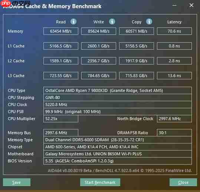This screenshot has height=192, width=200.
Task: Click the BIOS Version label
Action: click(x=20, y=161)
